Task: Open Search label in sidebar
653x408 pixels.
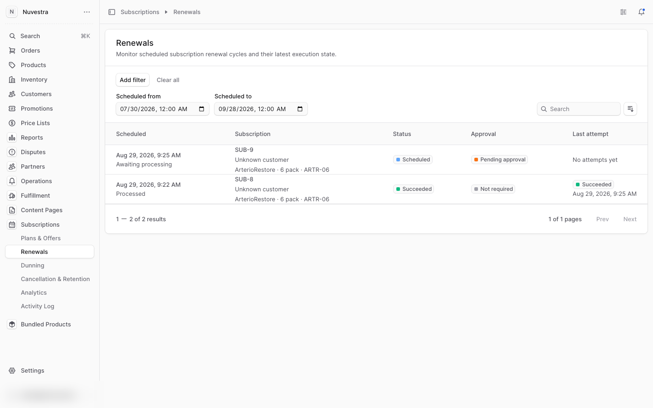Action: coord(30,36)
